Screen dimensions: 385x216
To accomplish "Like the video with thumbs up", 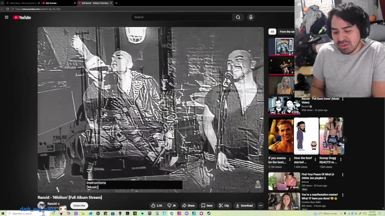I will pos(157,205).
